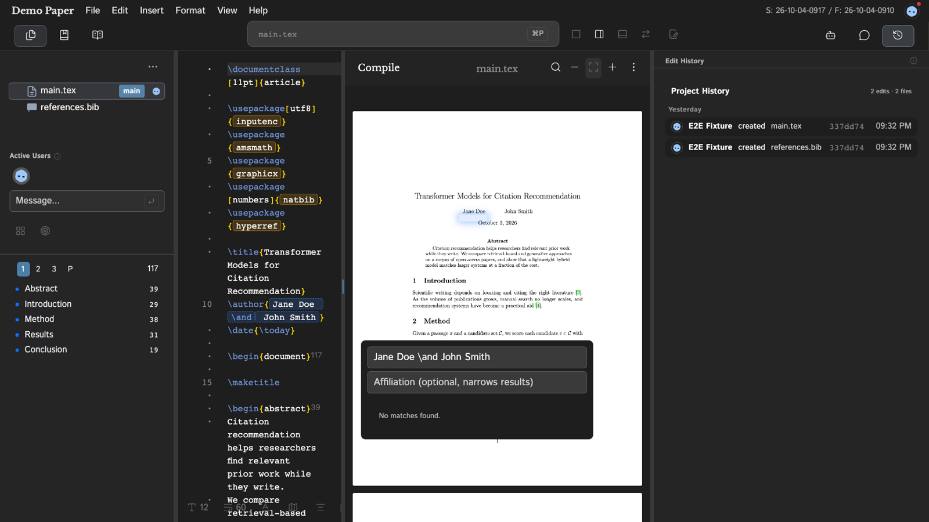
Task: Switch to side-by-side split layout icon
Action: (x=599, y=34)
